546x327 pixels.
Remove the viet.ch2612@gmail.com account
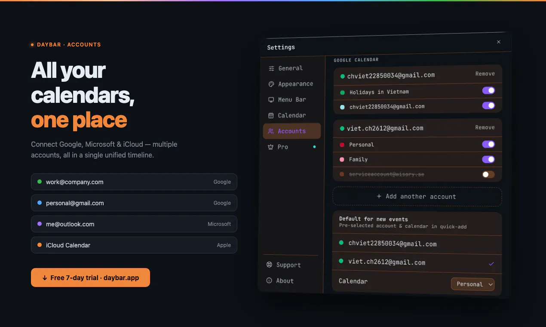(485, 127)
